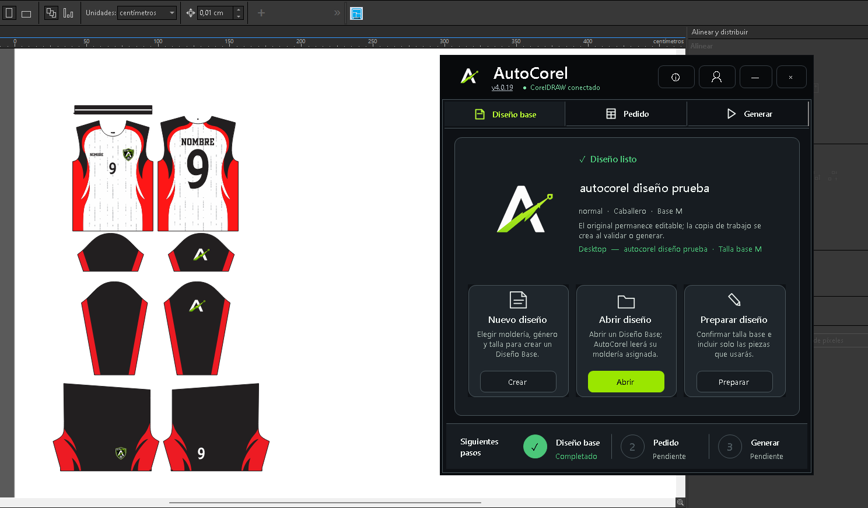Click Preparar button
Viewport: 868px width, 508px height.
[734, 382]
